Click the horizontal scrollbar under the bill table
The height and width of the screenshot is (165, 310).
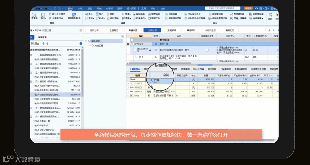point(160,63)
